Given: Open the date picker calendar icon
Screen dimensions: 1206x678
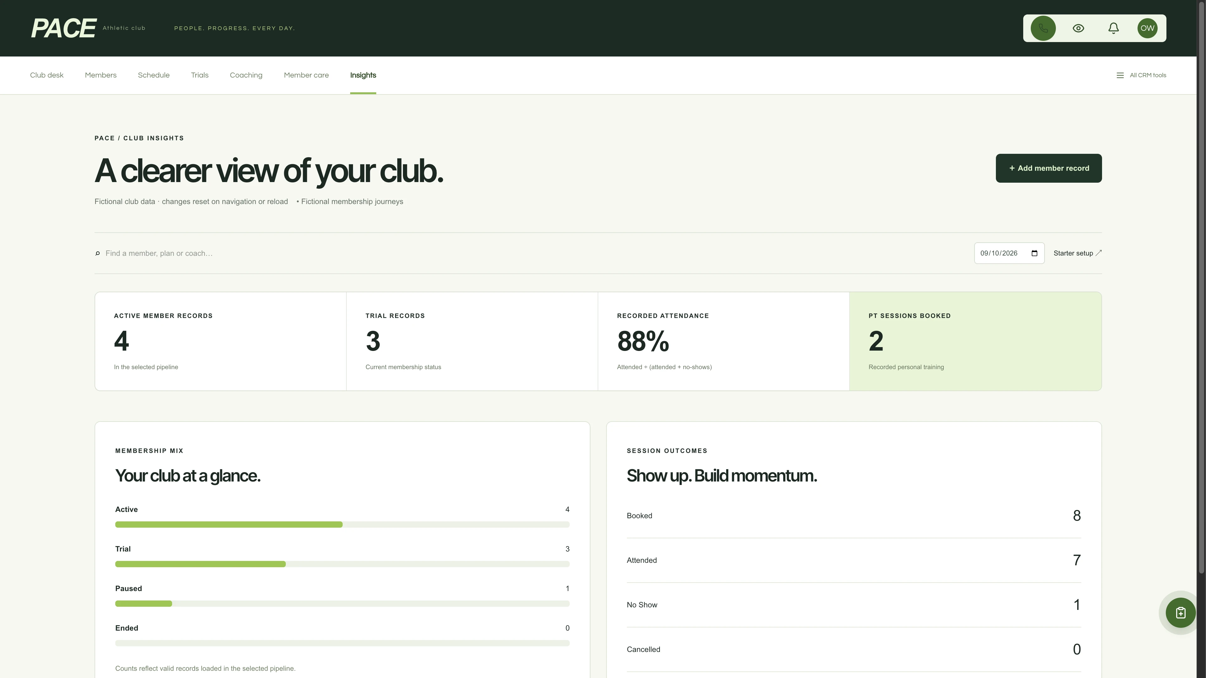Looking at the screenshot, I should pos(1034,253).
